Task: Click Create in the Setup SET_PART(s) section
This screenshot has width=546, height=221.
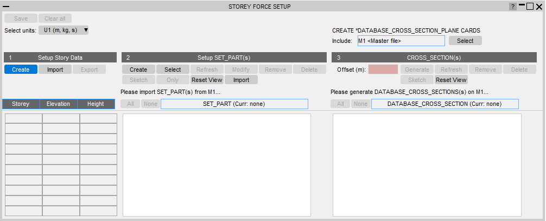Action: point(138,70)
